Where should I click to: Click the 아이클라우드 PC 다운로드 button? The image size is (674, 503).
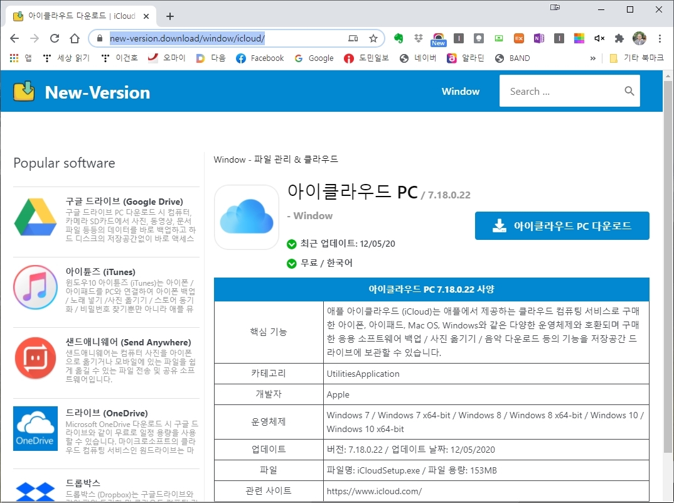562,225
